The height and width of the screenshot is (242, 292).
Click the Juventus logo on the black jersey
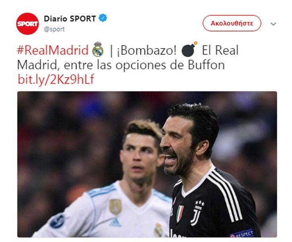197,213
